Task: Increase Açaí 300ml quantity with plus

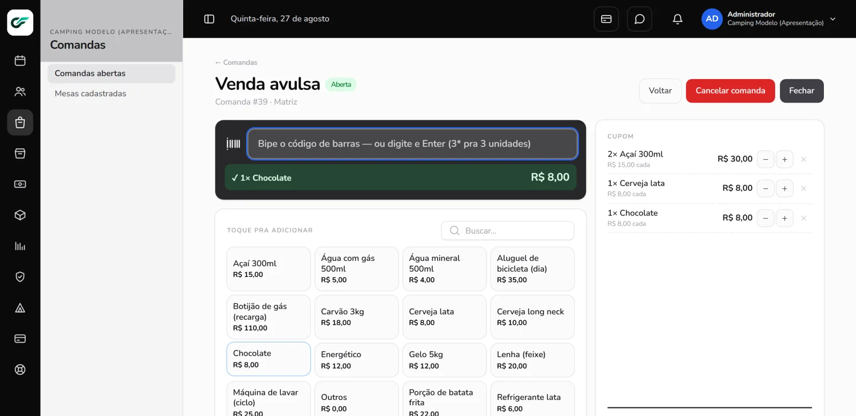Action: [784, 159]
